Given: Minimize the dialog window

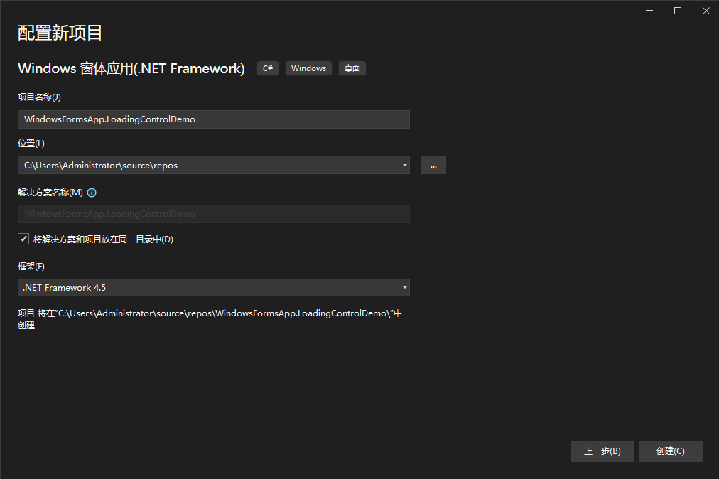Looking at the screenshot, I should pyautogui.click(x=649, y=11).
